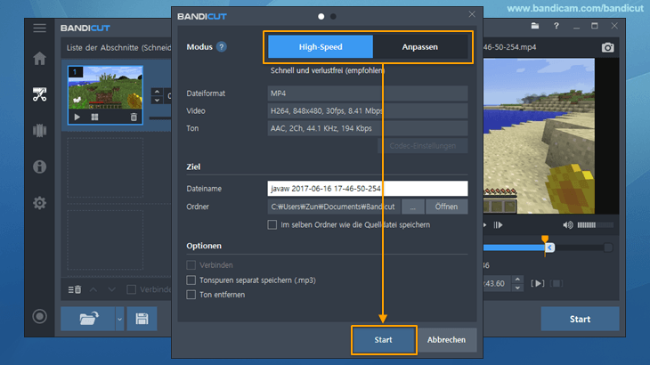The image size is (650, 365).
Task: Go to the Home screen icon
Action: pyautogui.click(x=39, y=60)
